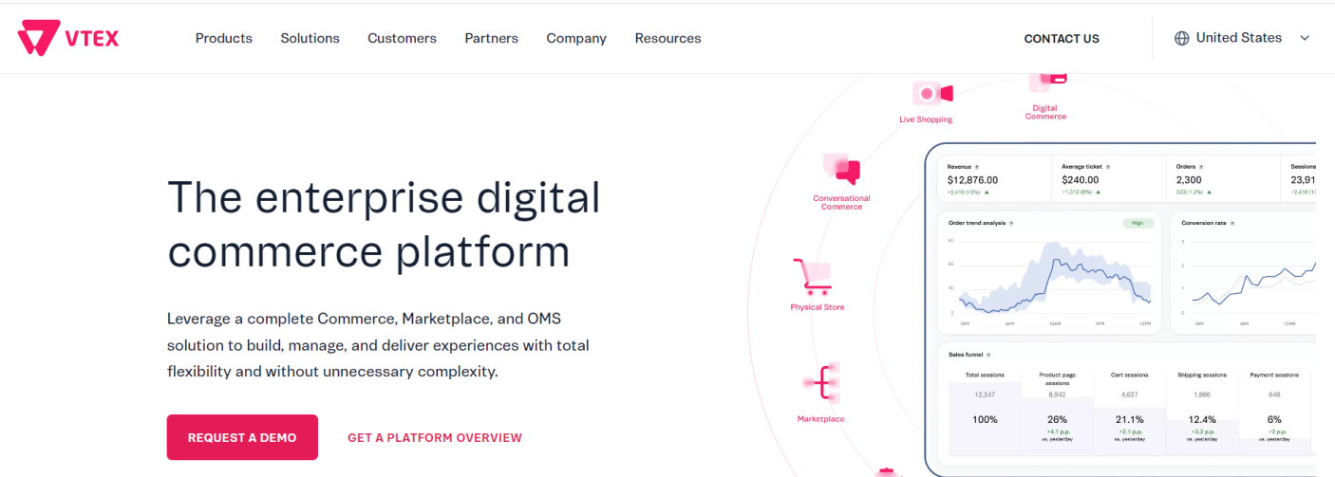Viewport: 1335px width, 477px height.
Task: Click the globe icon beside United States
Action: point(1182,39)
